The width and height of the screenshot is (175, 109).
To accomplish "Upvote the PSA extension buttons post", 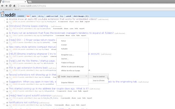I will [x=7, y=68].
